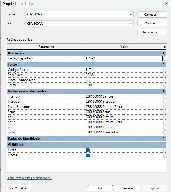Screen dimensions: 171x192
Task: Select Código Placa value 1L74
Action: click(x=124, y=70)
